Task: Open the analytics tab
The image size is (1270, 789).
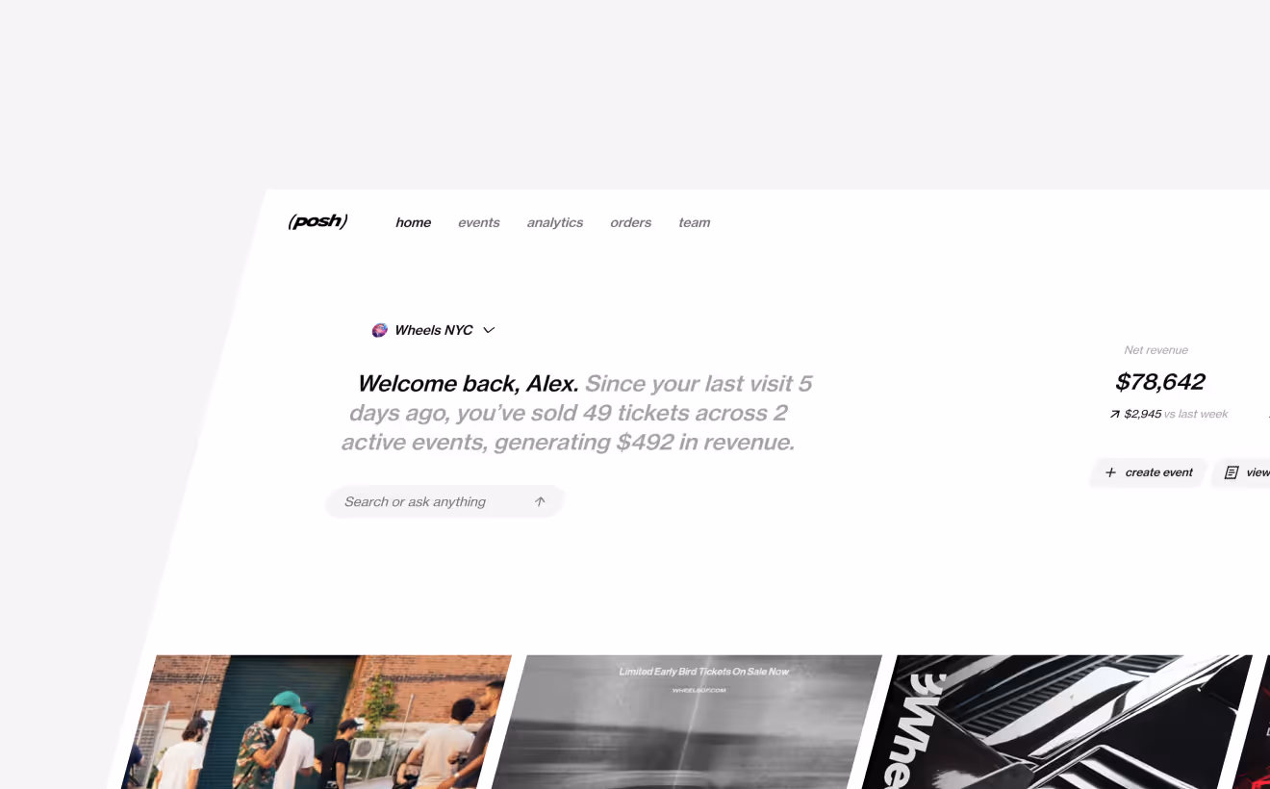Action: pos(554,222)
